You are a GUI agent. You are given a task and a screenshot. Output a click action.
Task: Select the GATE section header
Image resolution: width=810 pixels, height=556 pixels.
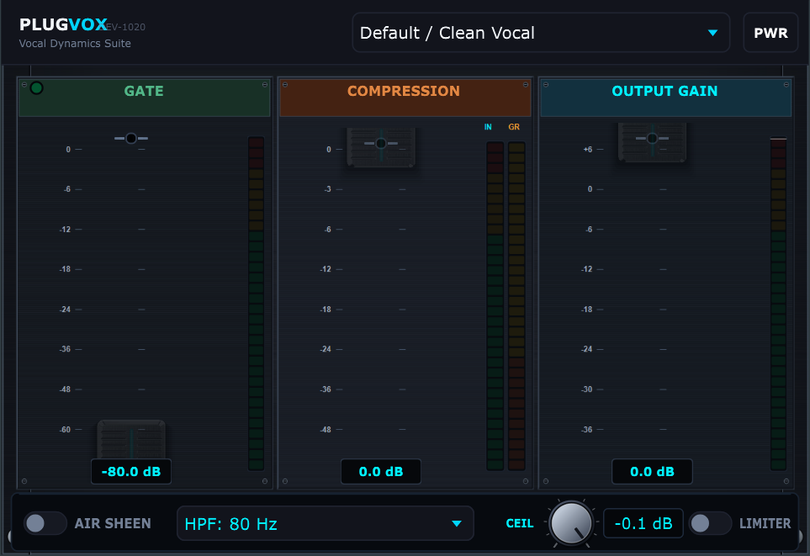coord(144,97)
